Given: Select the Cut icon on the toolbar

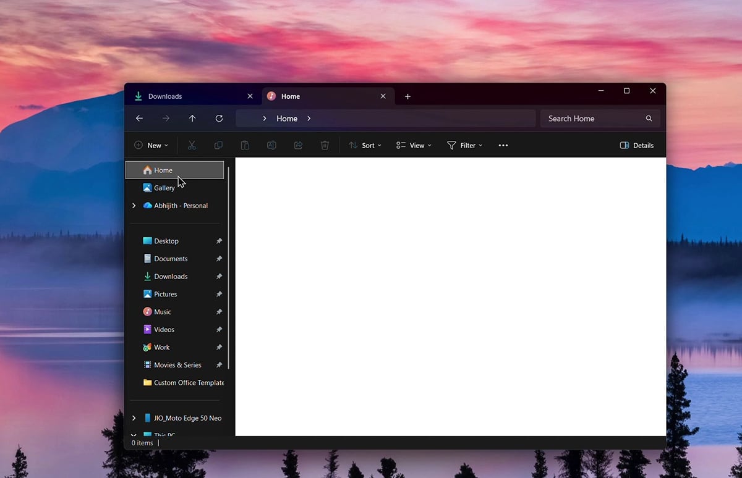Looking at the screenshot, I should pos(192,145).
